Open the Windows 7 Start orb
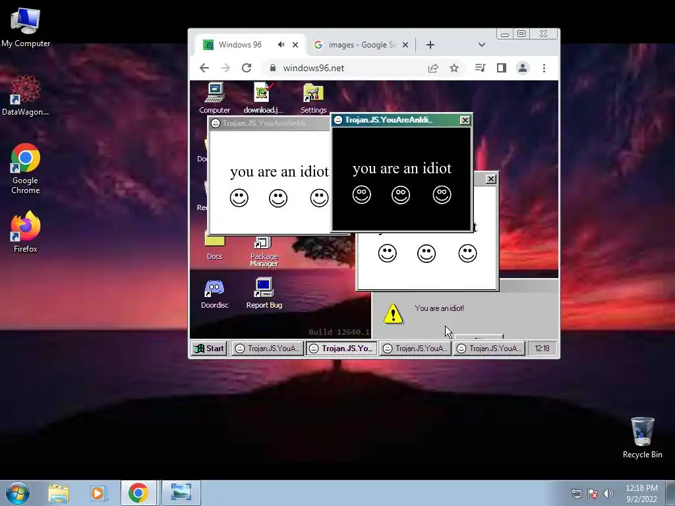The width and height of the screenshot is (675, 506). [18, 493]
